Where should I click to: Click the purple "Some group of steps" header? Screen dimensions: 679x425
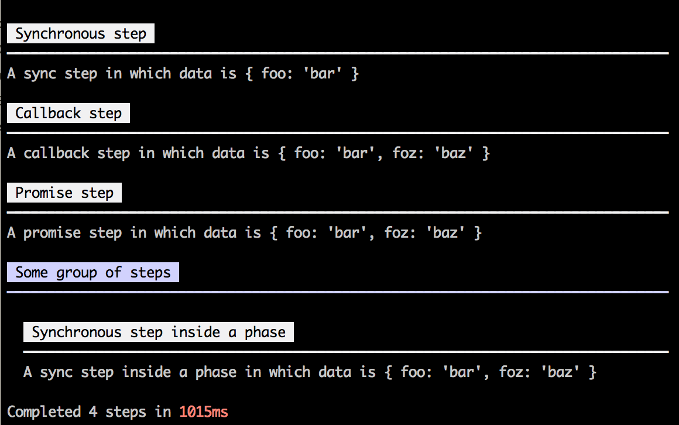coord(93,273)
